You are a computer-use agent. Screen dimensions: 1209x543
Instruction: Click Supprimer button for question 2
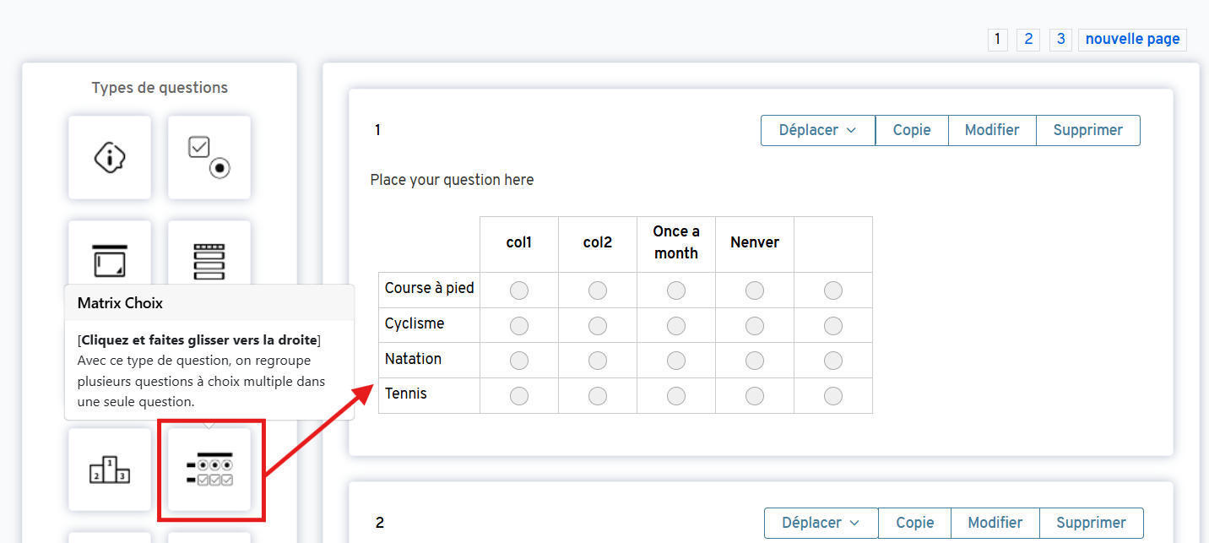click(x=1091, y=523)
